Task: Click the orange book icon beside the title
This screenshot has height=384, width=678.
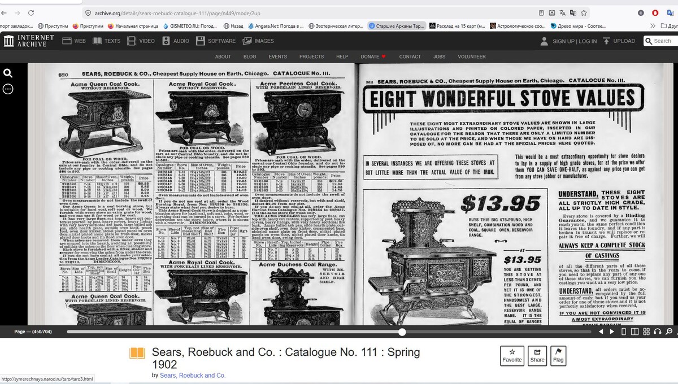Action: tap(137, 354)
